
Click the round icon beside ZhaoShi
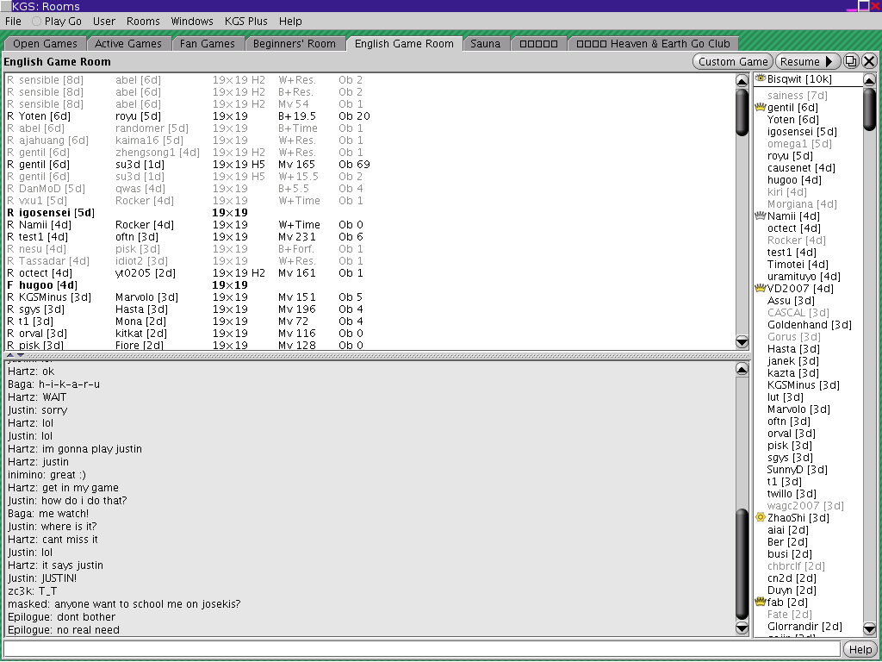point(760,518)
